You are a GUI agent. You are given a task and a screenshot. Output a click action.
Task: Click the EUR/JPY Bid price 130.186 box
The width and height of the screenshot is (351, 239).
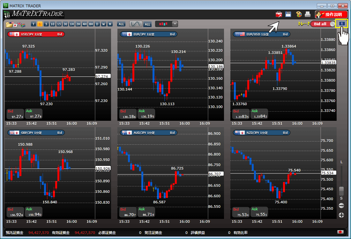tap(128, 114)
